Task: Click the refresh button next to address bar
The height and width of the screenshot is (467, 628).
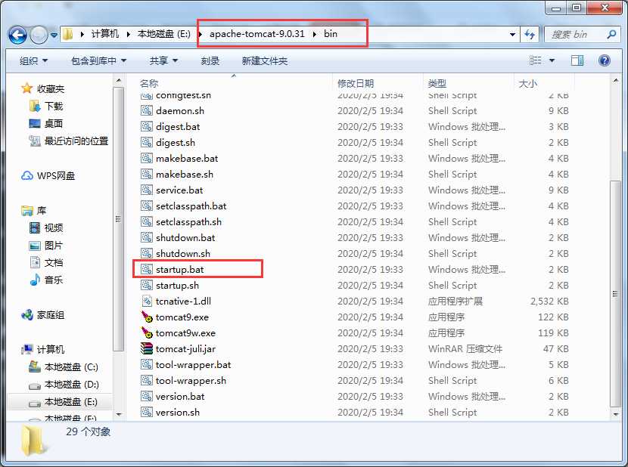Action: [x=530, y=35]
